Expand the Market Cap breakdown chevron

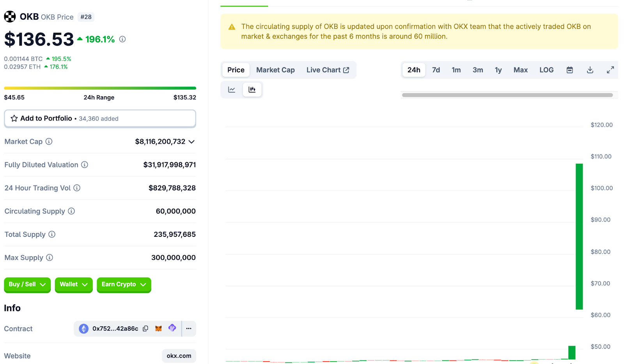191,142
